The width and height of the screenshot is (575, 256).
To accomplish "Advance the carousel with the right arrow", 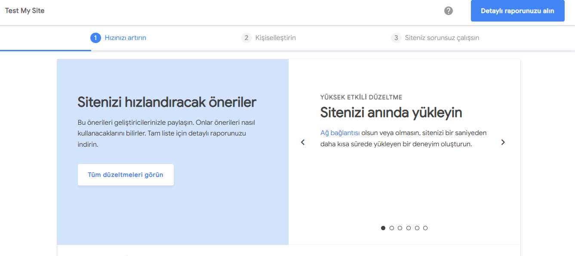I will pyautogui.click(x=503, y=142).
